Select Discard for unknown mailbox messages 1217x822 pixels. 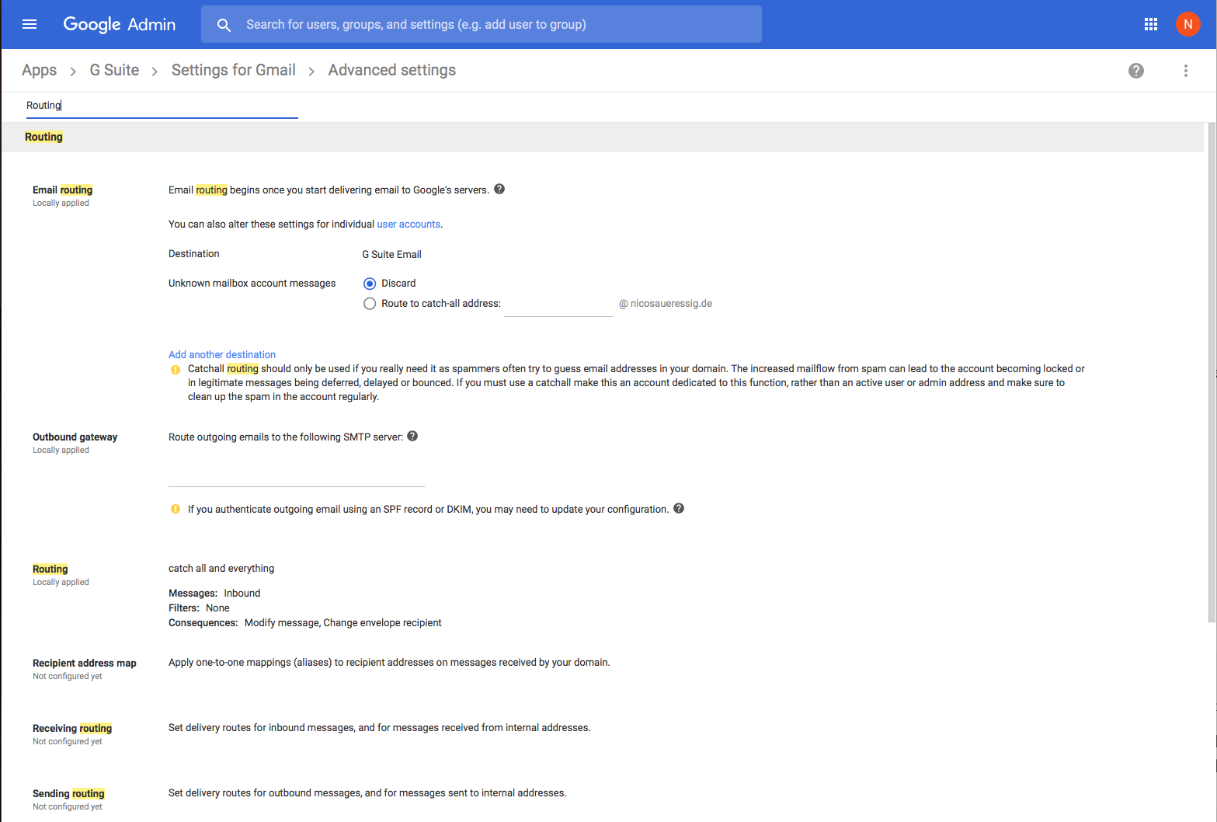pyautogui.click(x=370, y=284)
